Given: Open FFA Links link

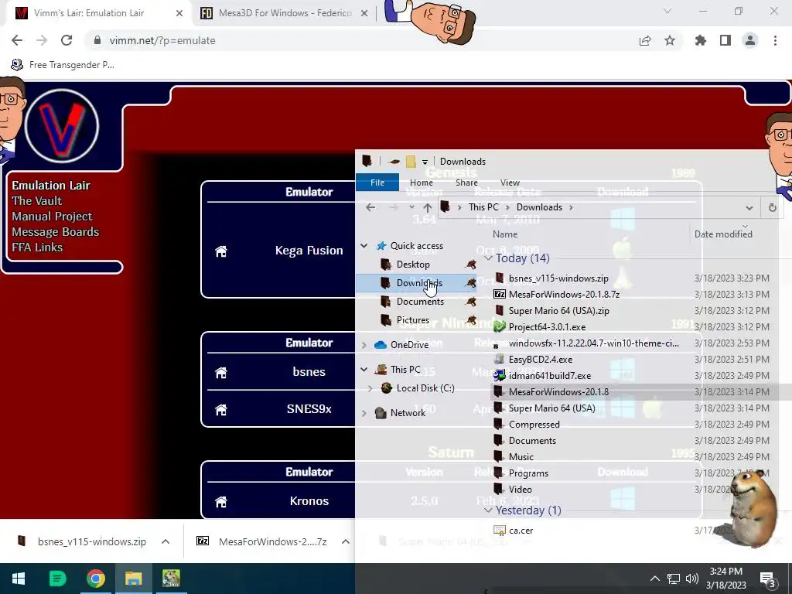Looking at the screenshot, I should click(37, 247).
